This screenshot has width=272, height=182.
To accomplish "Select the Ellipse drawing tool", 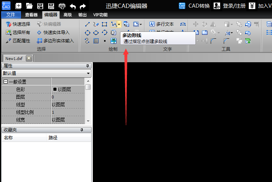I will coord(96,33).
